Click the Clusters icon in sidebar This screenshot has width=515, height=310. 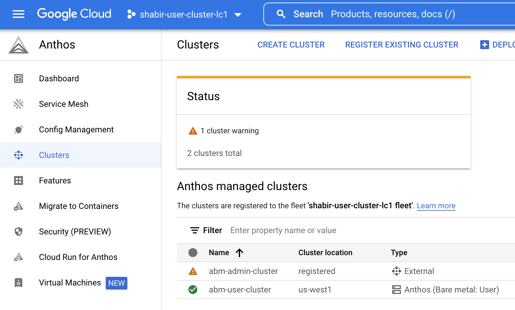(x=18, y=155)
